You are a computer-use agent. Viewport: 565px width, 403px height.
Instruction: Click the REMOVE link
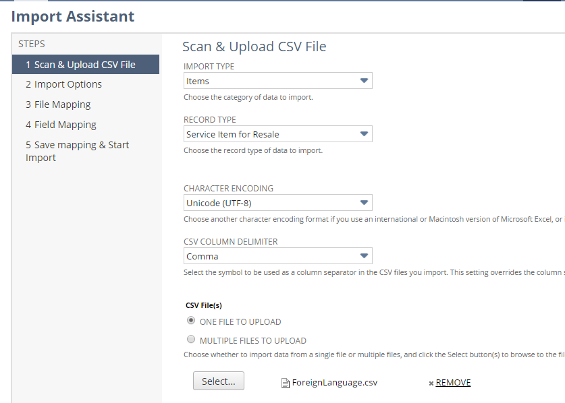[453, 383]
